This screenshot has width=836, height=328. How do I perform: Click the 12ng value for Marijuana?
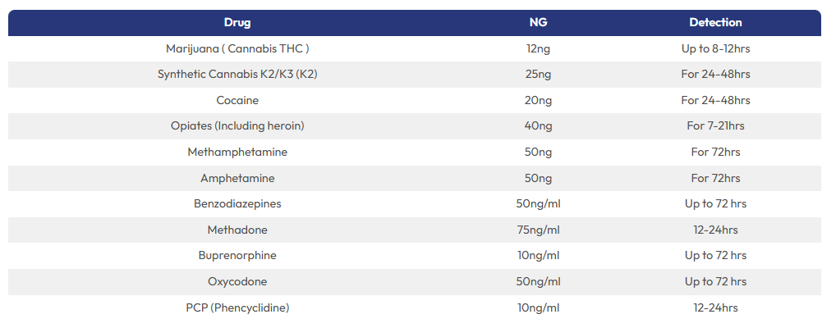538,49
